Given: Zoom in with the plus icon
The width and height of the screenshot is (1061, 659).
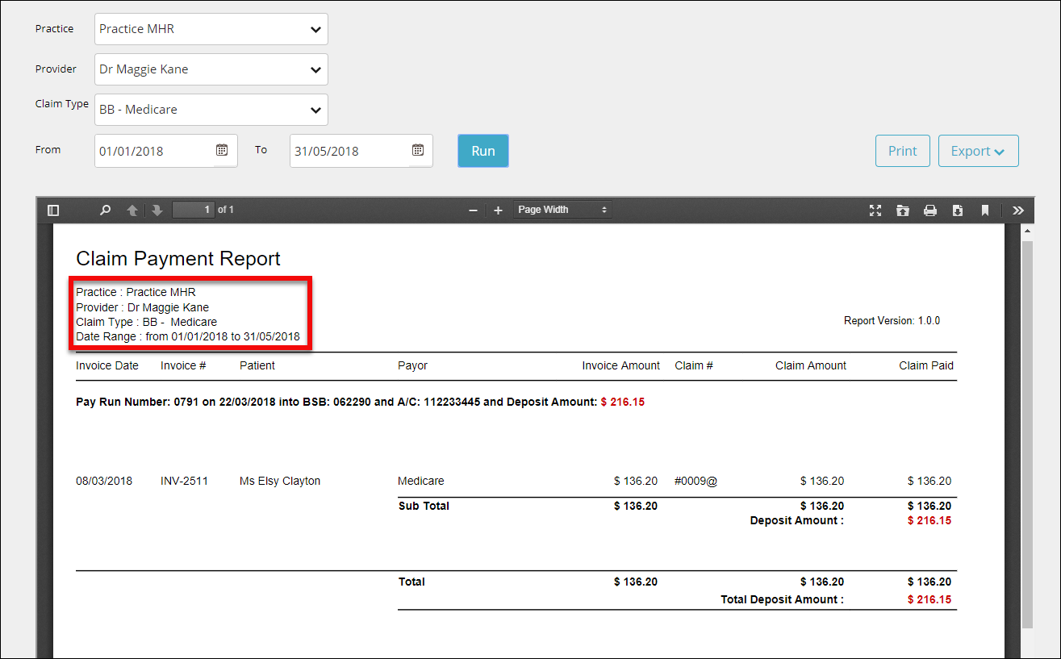Looking at the screenshot, I should (x=498, y=211).
